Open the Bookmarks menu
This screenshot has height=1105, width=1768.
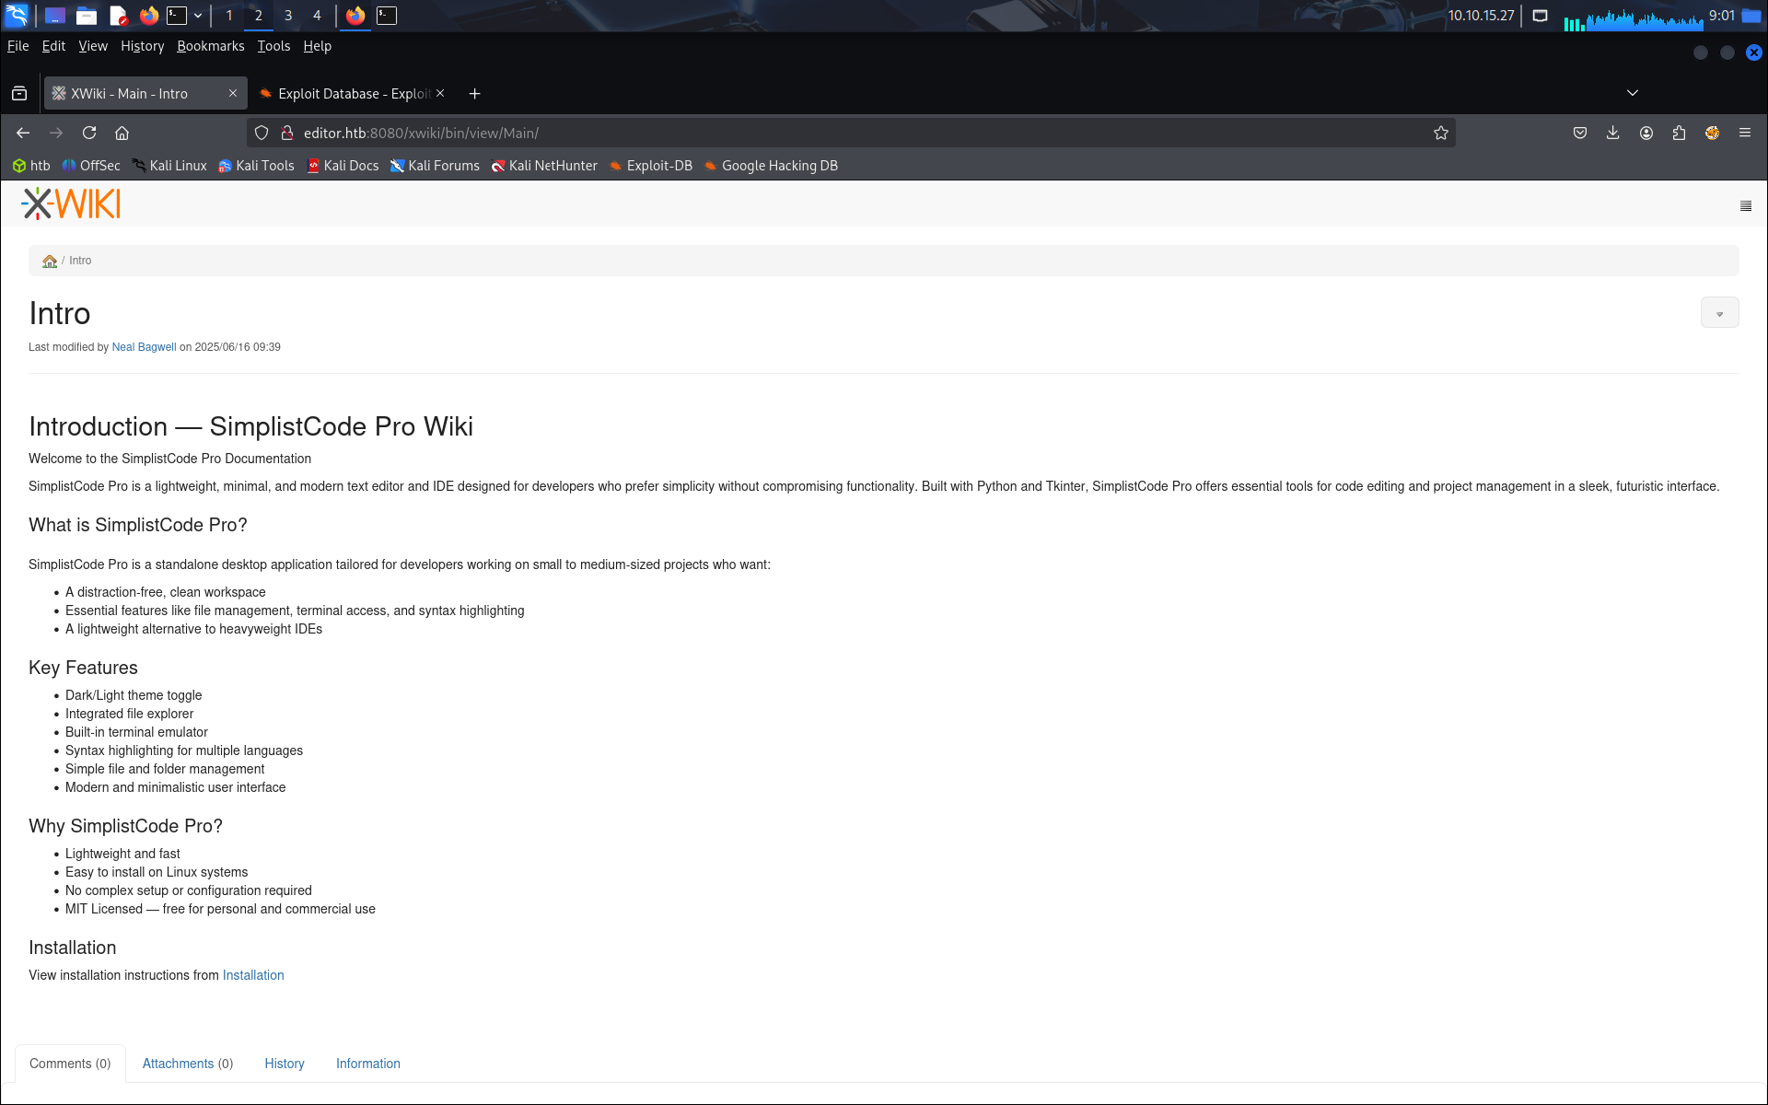pyautogui.click(x=210, y=46)
